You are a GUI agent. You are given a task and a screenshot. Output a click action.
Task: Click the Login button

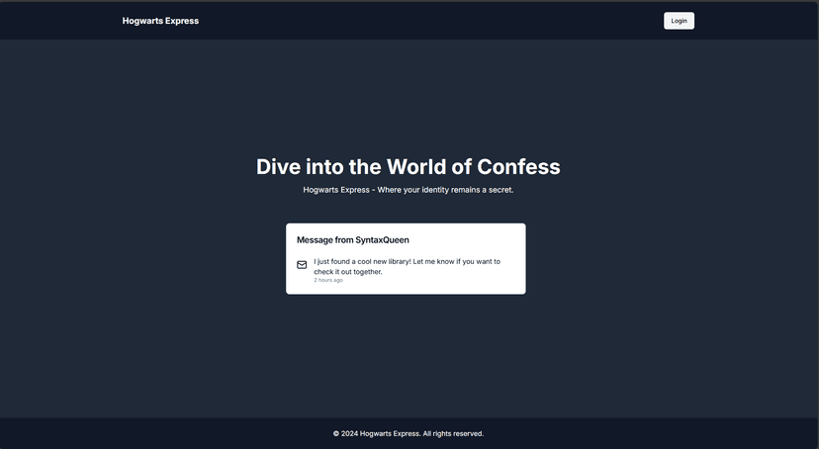click(x=679, y=21)
